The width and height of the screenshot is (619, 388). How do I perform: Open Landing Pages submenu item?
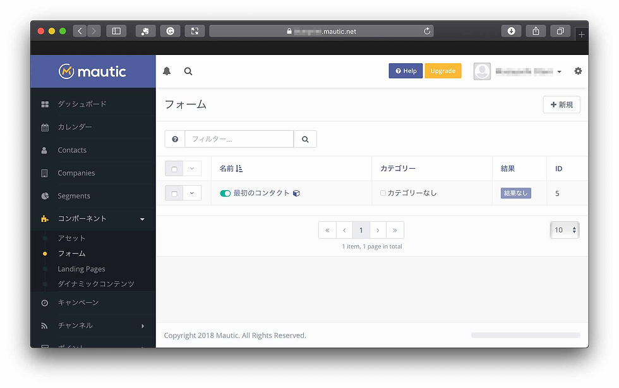pyautogui.click(x=81, y=269)
